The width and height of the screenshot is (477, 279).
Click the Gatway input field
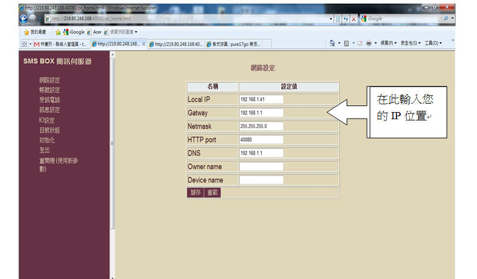tap(261, 113)
